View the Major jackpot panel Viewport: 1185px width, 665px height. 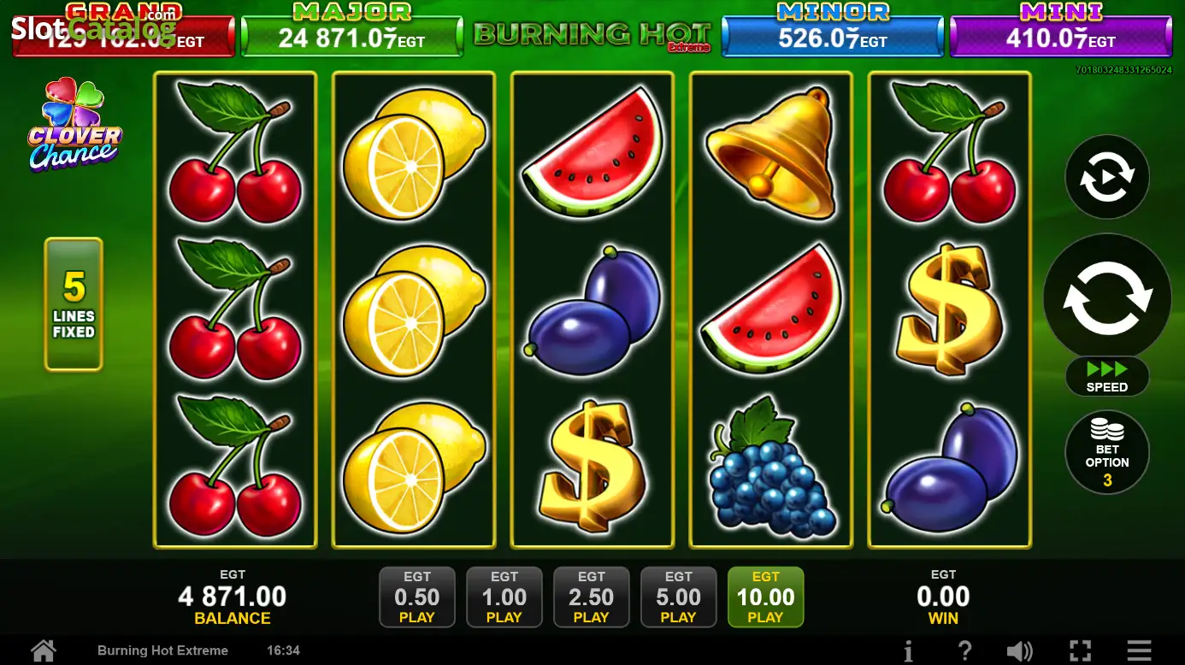point(352,34)
